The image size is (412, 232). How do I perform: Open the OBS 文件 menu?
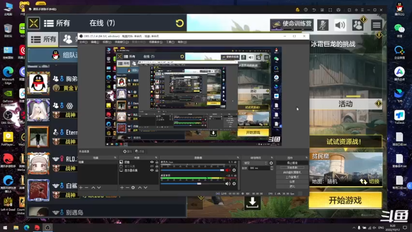[x=83, y=42]
